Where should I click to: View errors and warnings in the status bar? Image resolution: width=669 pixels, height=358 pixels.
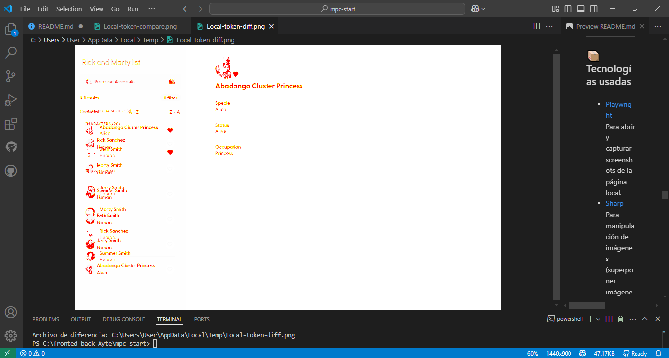33,353
